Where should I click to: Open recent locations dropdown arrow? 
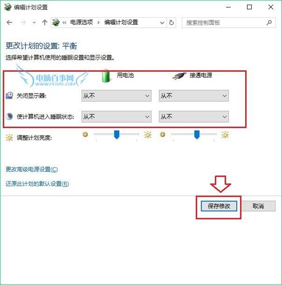tap(34, 23)
